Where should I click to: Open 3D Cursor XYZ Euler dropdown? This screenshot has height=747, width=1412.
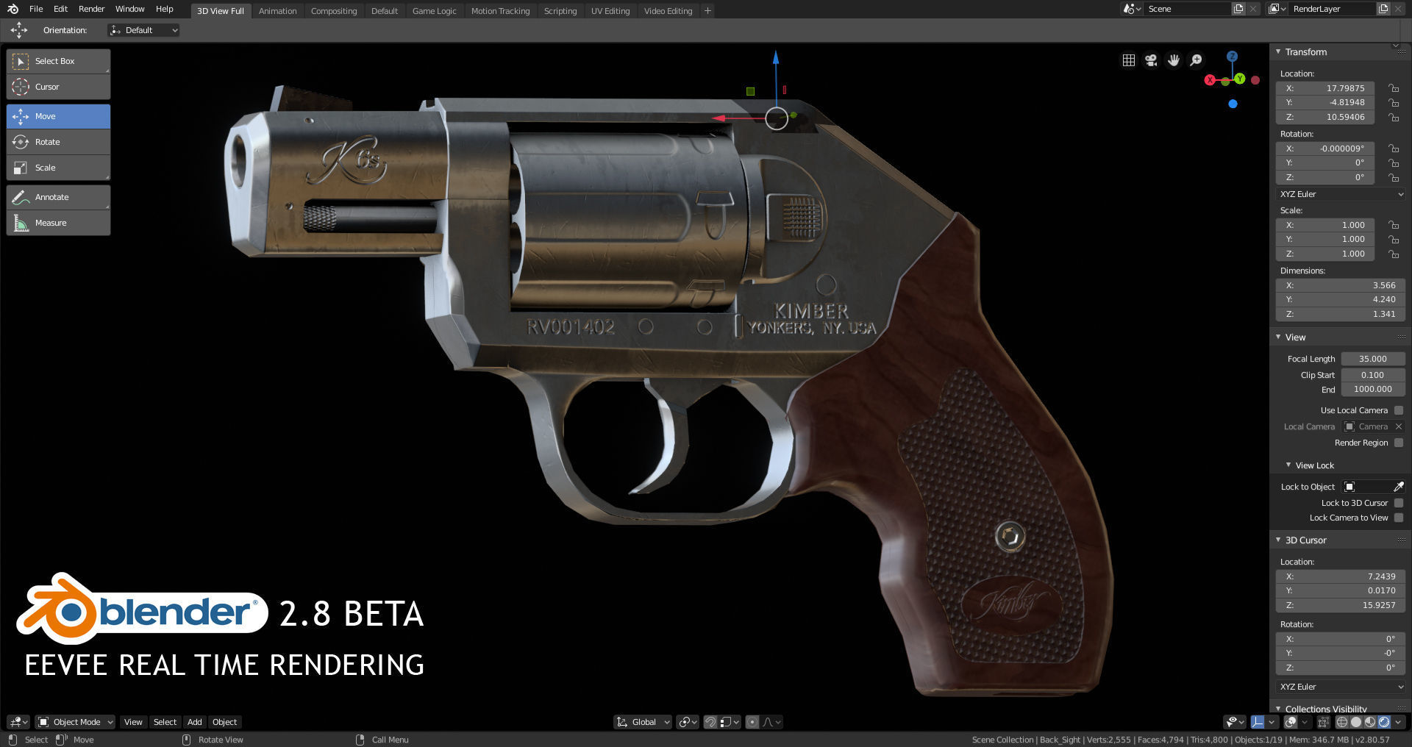[1341, 687]
